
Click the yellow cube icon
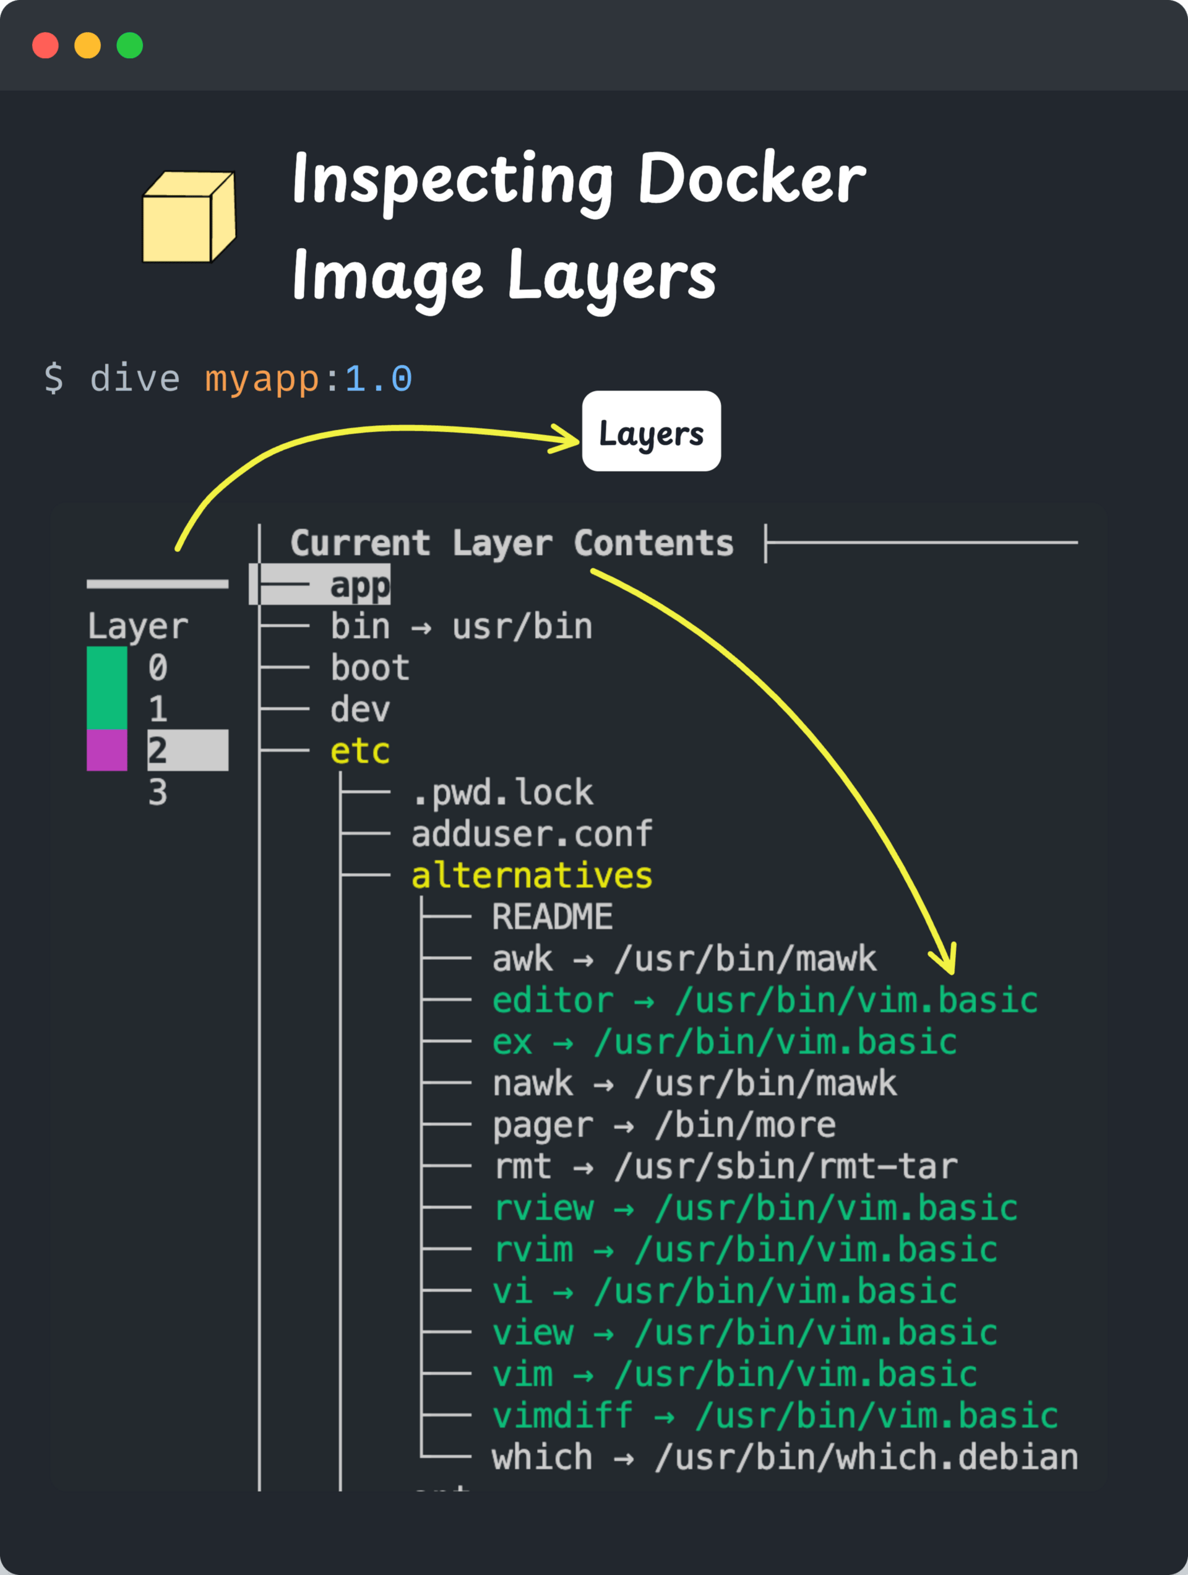(x=189, y=217)
